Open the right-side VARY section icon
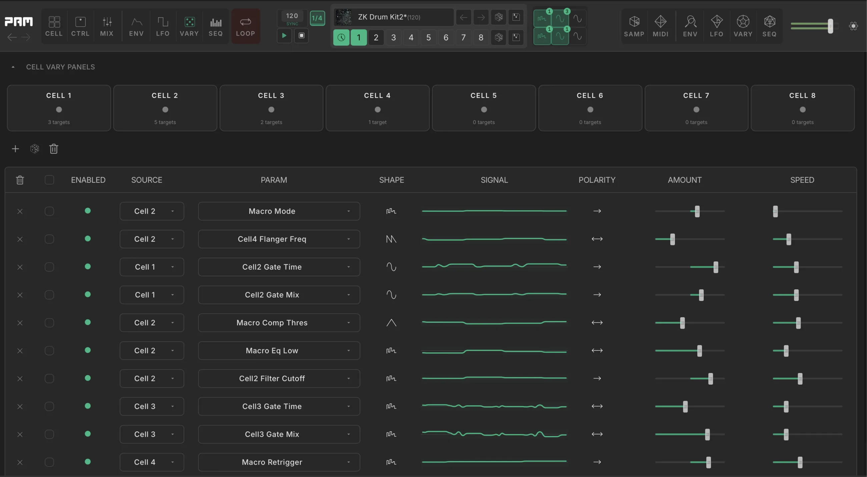Viewport: 867px width, 477px height. pos(743,26)
